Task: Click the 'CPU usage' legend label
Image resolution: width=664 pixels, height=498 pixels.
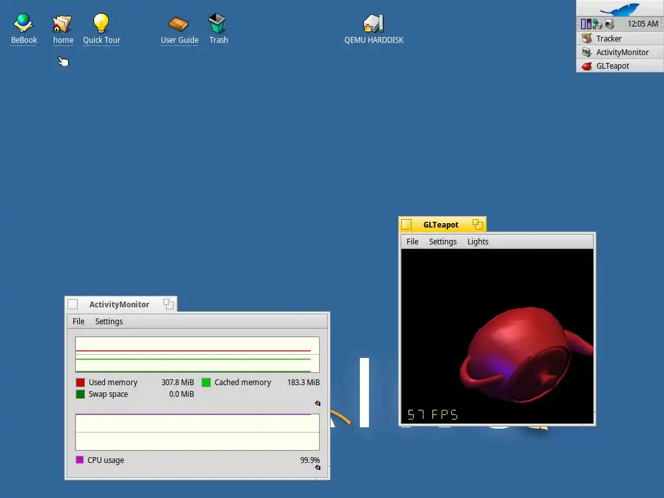Action: [106, 460]
